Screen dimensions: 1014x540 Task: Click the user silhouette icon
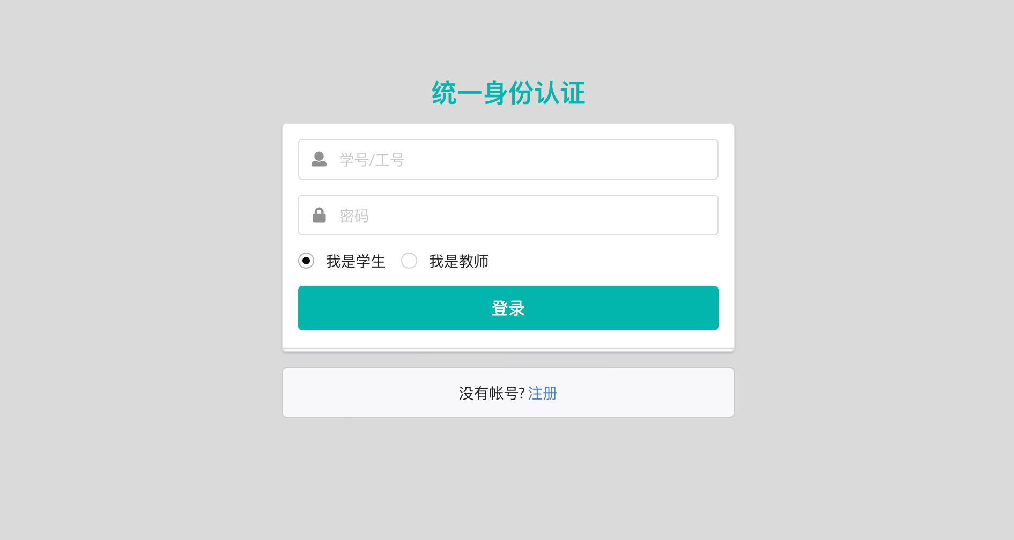click(x=319, y=159)
